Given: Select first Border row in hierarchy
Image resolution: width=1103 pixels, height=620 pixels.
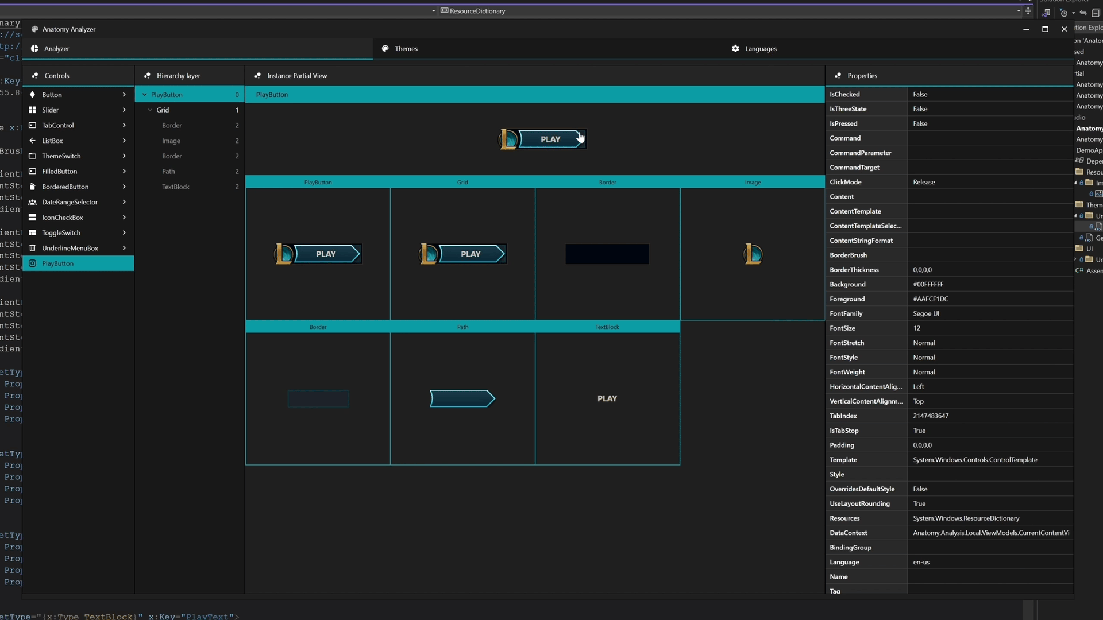Looking at the screenshot, I should (x=190, y=125).
